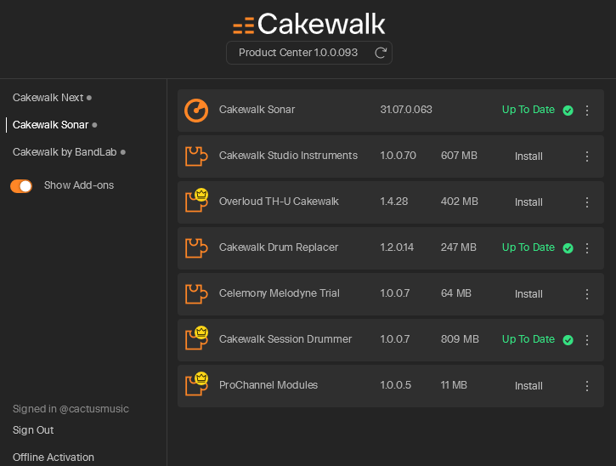Click version number 1.4.28
Viewport: 616px width, 466px height.
tap(394, 202)
